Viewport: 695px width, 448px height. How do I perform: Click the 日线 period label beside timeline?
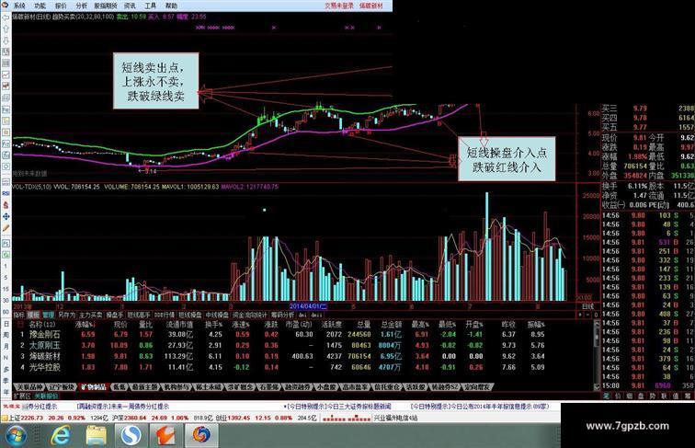[x=587, y=306]
